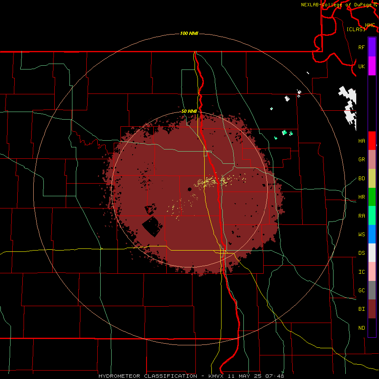Click the DS legend label
The image size is (379, 379).
coord(361,253)
